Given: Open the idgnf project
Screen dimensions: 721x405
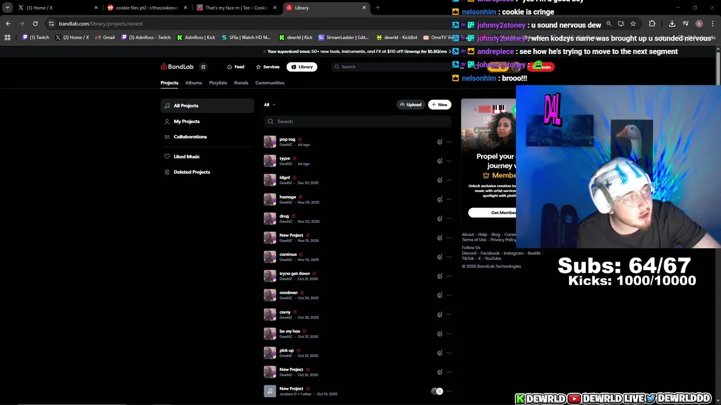Looking at the screenshot, I should tap(284, 177).
